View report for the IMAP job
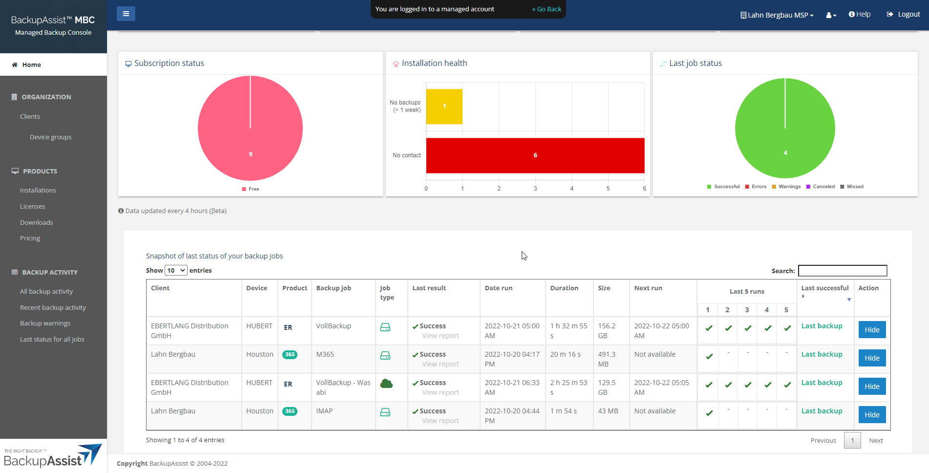Screen dimensions: 929x473 pyautogui.click(x=440, y=421)
